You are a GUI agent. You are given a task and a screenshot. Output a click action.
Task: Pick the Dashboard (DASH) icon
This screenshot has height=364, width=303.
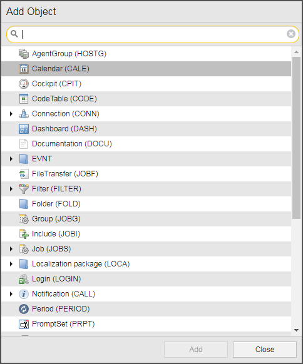point(24,129)
